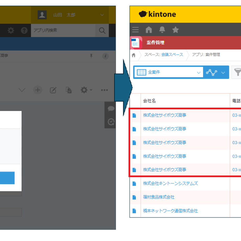Open record icon for 篠村食品株式会社 row
Image resolution: width=241 pixels, height=241 pixels.
click(x=134, y=197)
